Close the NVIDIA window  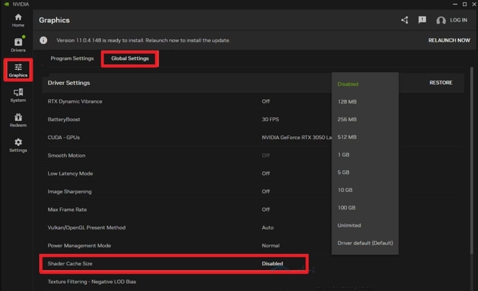(x=474, y=4)
